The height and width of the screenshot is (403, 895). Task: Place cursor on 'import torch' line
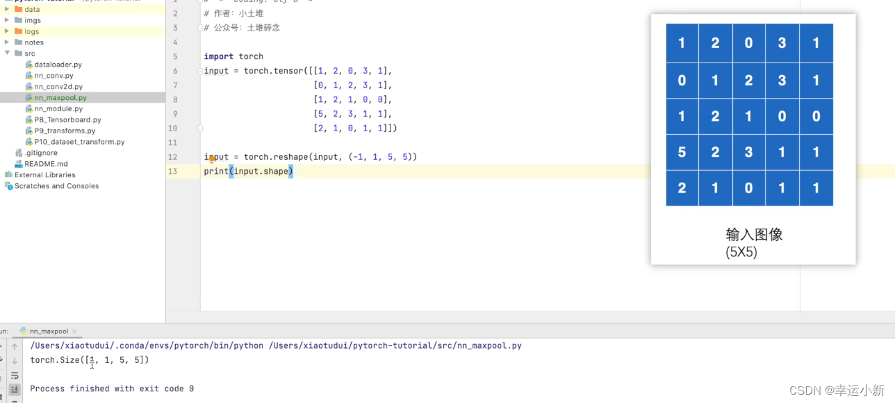pyautogui.click(x=233, y=56)
